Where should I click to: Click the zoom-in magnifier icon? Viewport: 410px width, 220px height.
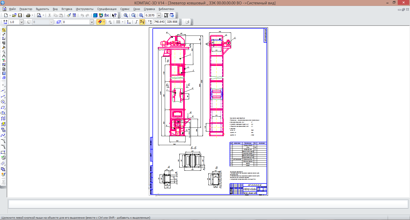(x=141, y=15)
